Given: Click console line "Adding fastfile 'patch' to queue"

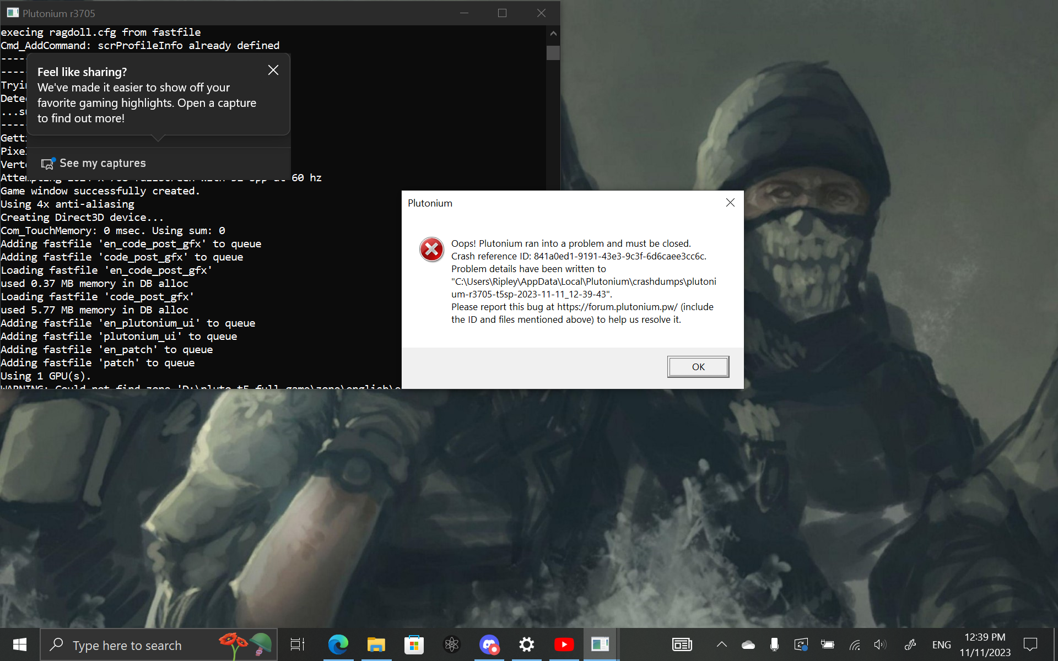Looking at the screenshot, I should tap(98, 363).
